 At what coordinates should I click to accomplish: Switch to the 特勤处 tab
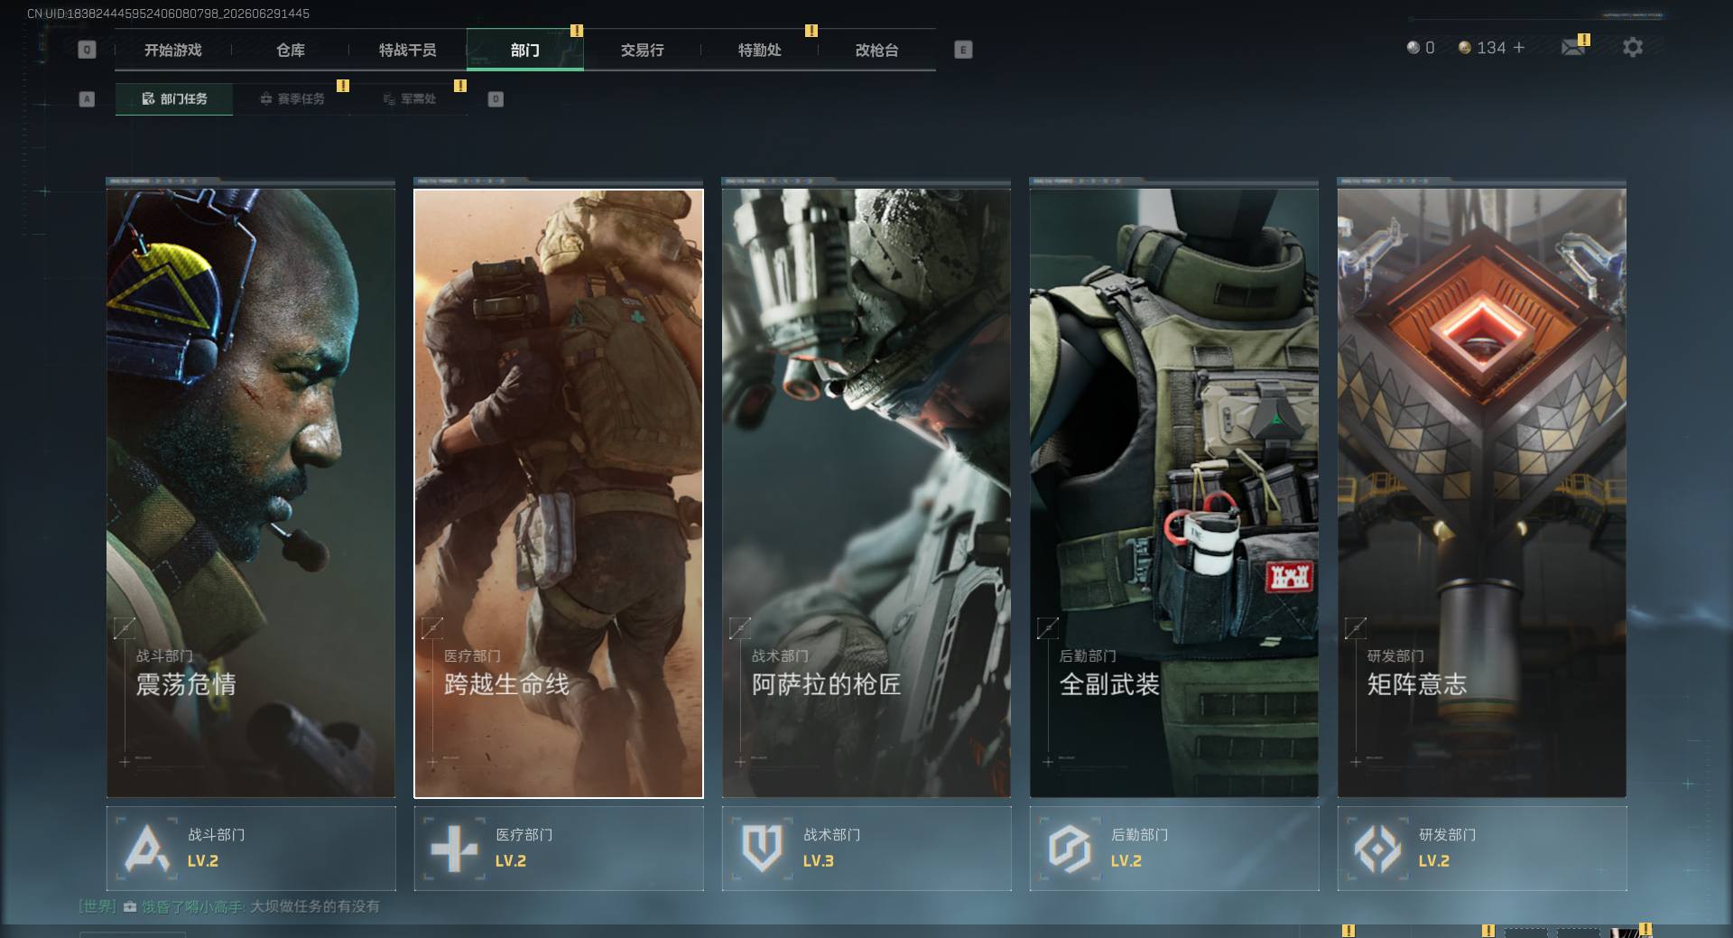tap(760, 50)
